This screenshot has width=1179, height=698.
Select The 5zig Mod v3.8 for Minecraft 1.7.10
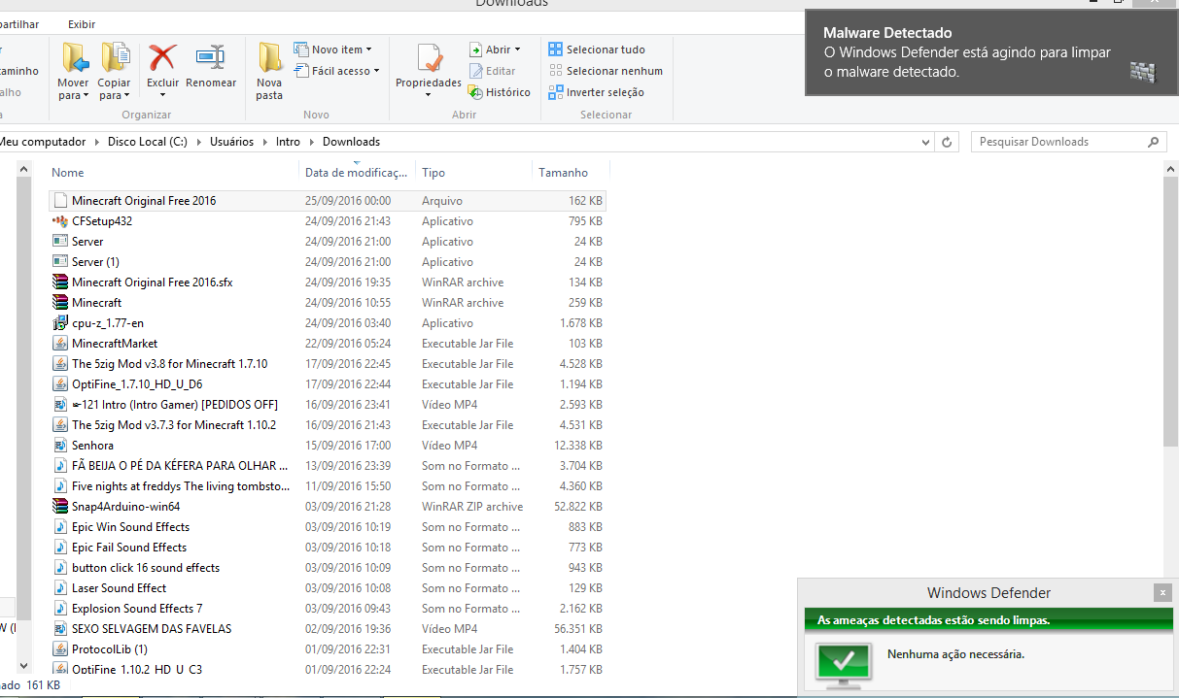(x=327, y=364)
